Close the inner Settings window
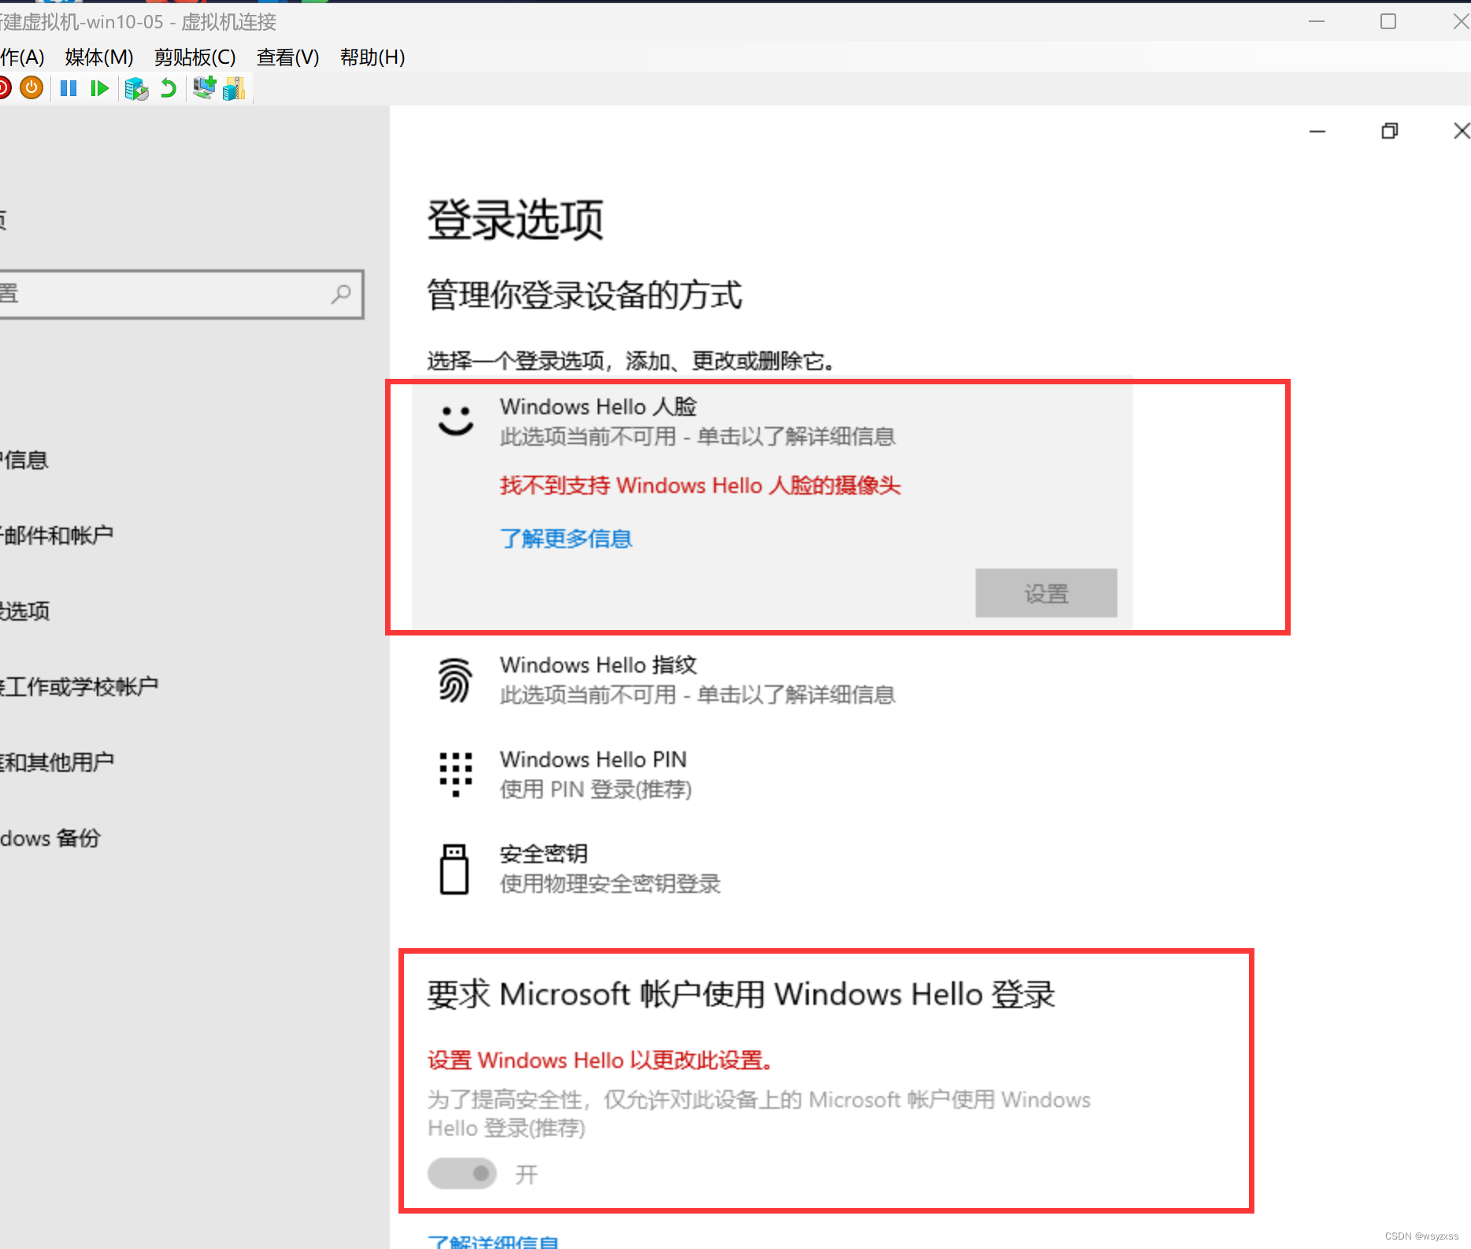1471x1249 pixels. click(1461, 131)
